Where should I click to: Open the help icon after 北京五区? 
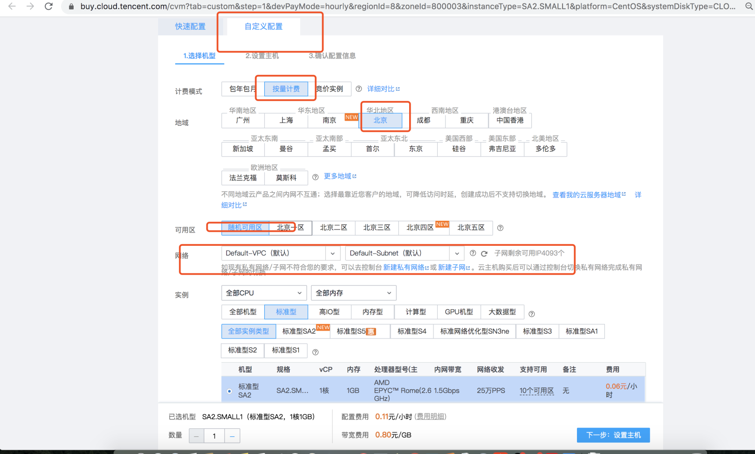pos(500,228)
